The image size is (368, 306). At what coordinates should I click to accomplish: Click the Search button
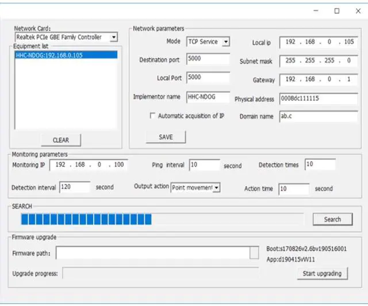click(x=332, y=219)
